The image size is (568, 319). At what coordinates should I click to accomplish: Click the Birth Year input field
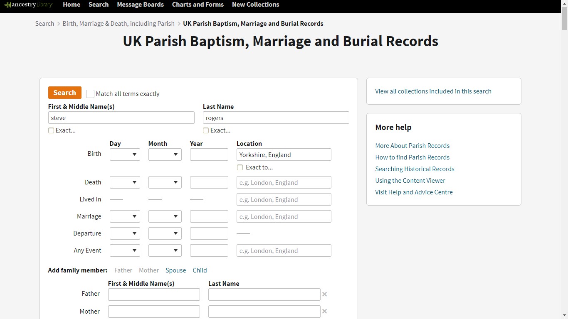(209, 154)
